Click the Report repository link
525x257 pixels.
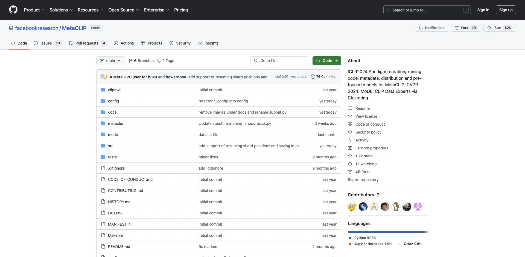point(363,180)
